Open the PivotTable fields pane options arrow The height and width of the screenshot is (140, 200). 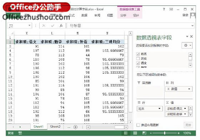(187, 36)
